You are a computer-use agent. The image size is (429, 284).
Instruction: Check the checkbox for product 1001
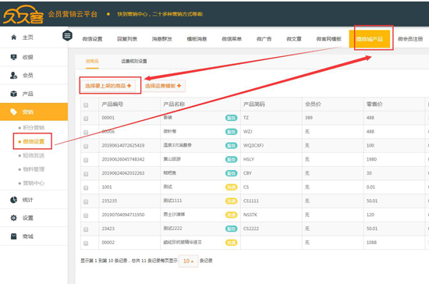pos(86,188)
